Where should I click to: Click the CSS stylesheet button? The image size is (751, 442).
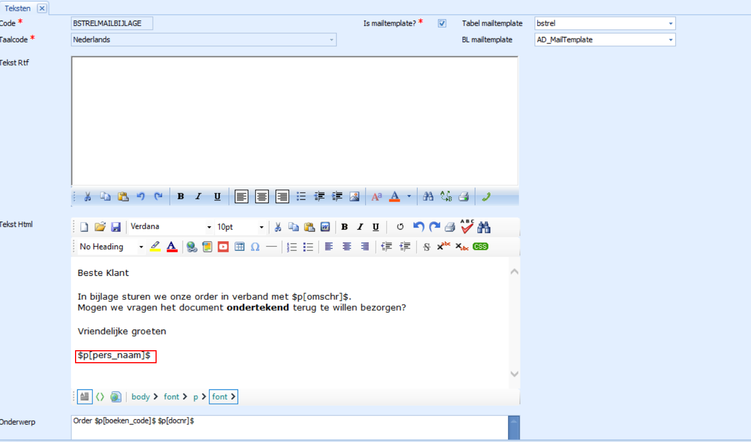pos(480,247)
